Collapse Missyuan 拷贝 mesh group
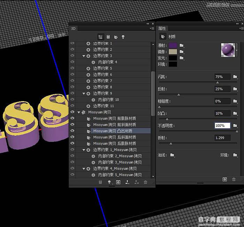 79,112
